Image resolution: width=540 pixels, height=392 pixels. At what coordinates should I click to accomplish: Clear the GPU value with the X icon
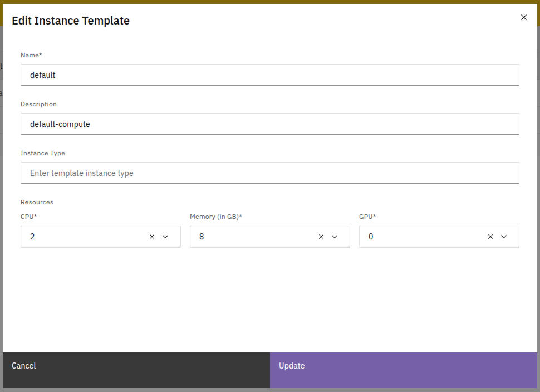click(490, 237)
